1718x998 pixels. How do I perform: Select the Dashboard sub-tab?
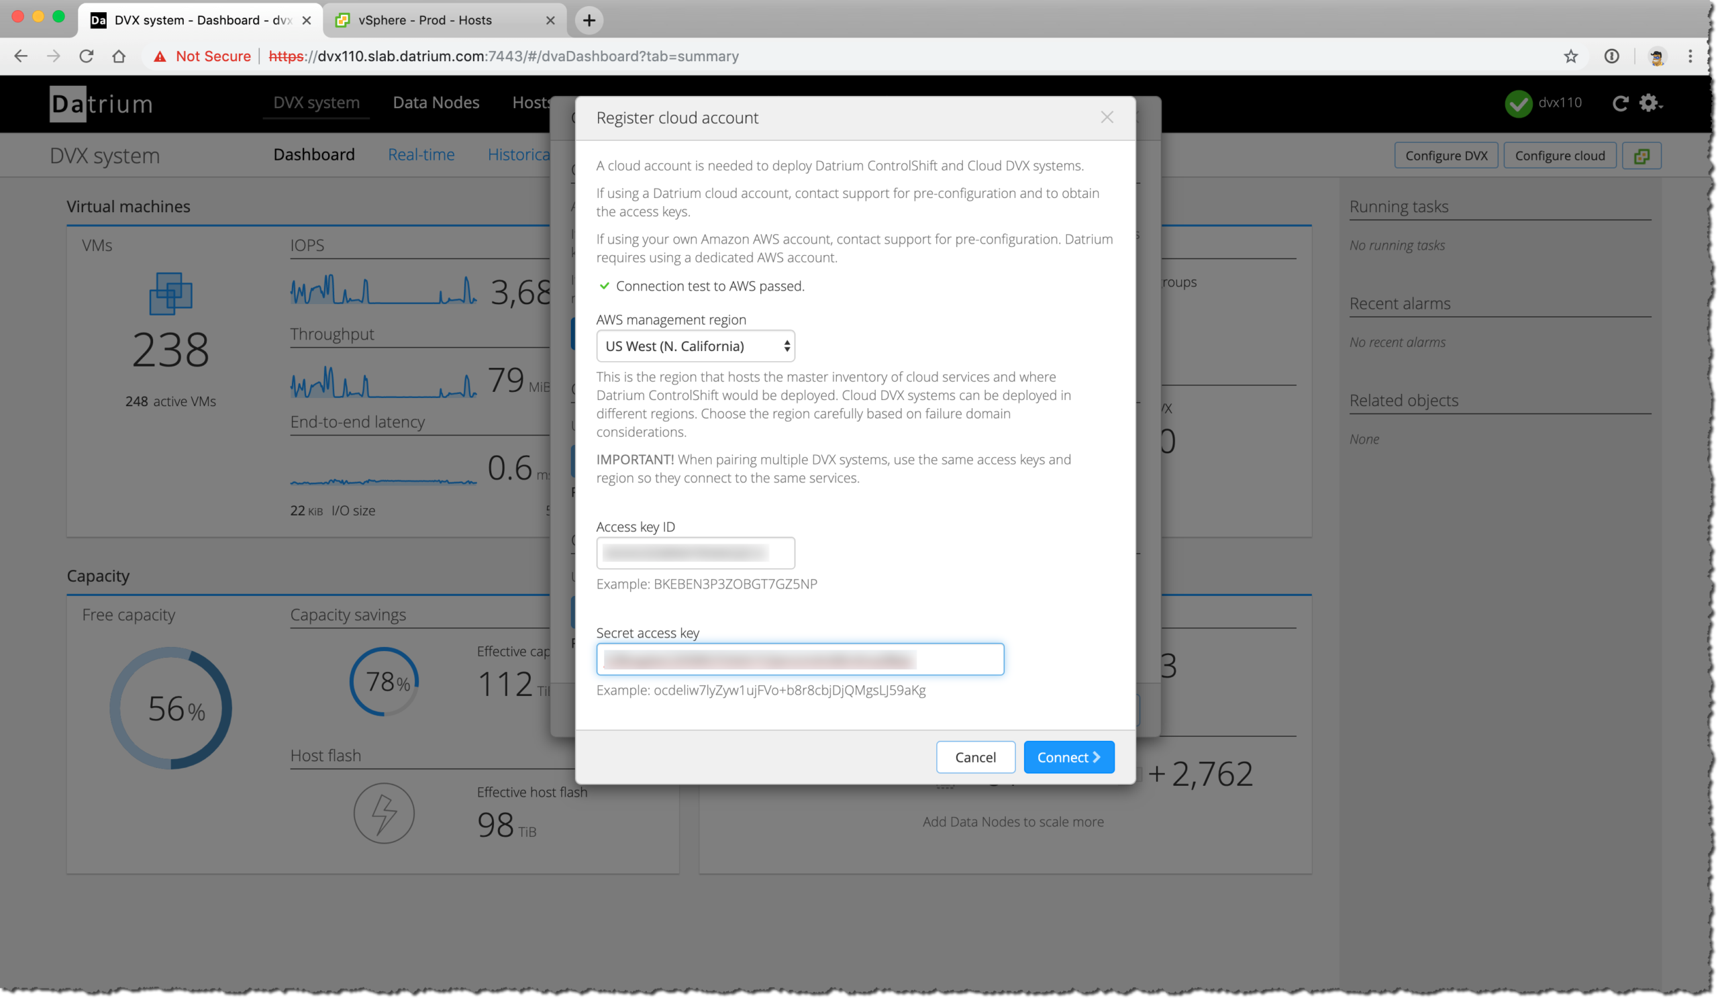[314, 155]
